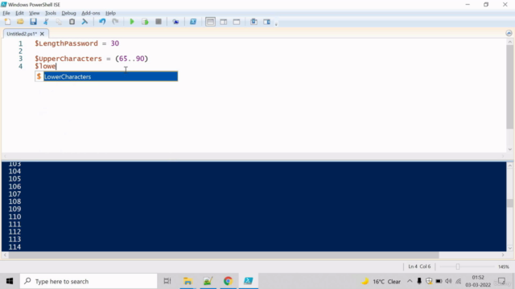Image resolution: width=515 pixels, height=289 pixels.
Task: Copy selected text toolbar icon
Action: point(59,22)
